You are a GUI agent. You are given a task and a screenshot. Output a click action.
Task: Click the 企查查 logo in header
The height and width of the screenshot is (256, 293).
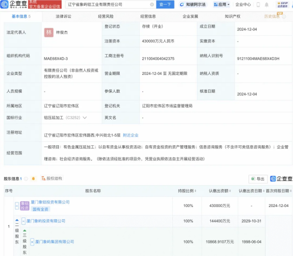[13, 4]
